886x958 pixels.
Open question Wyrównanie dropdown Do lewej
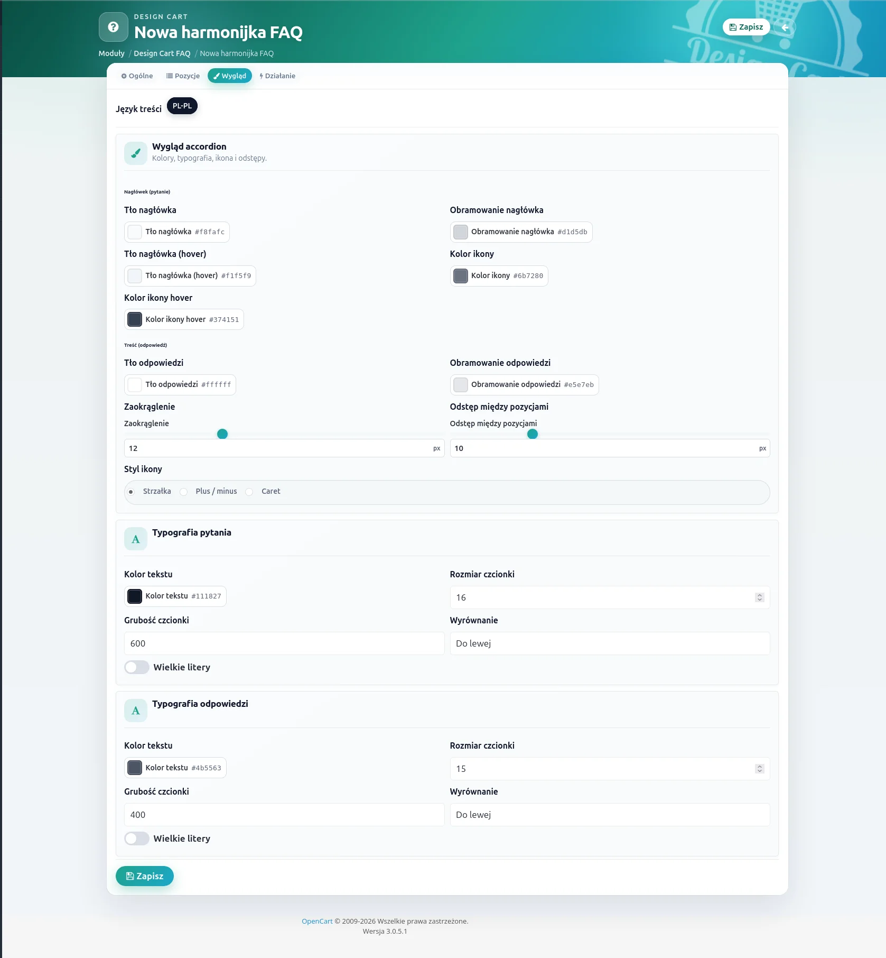[610, 643]
